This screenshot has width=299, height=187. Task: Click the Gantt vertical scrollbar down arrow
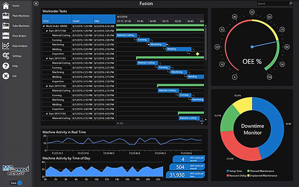pyautogui.click(x=206, y=120)
